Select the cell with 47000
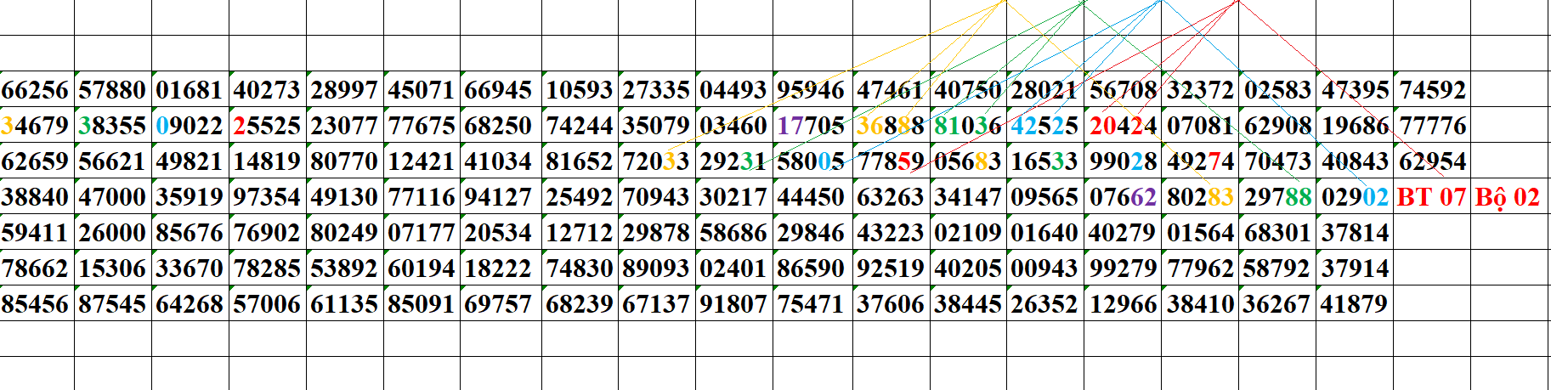1551x390 pixels. [112, 197]
